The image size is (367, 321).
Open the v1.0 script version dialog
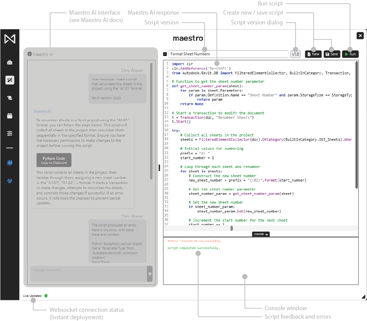(295, 54)
